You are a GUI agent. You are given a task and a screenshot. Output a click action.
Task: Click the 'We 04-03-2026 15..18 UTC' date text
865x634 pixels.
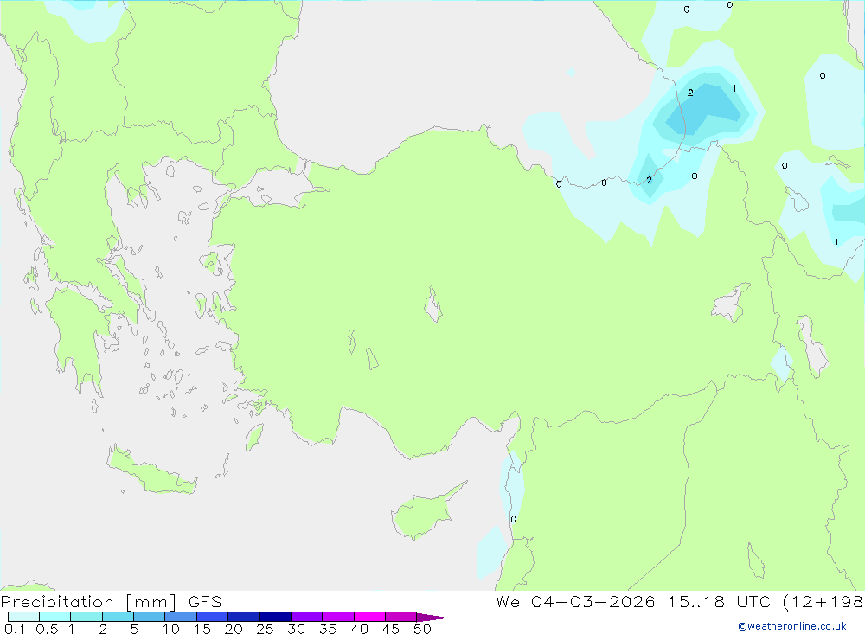[633, 602]
